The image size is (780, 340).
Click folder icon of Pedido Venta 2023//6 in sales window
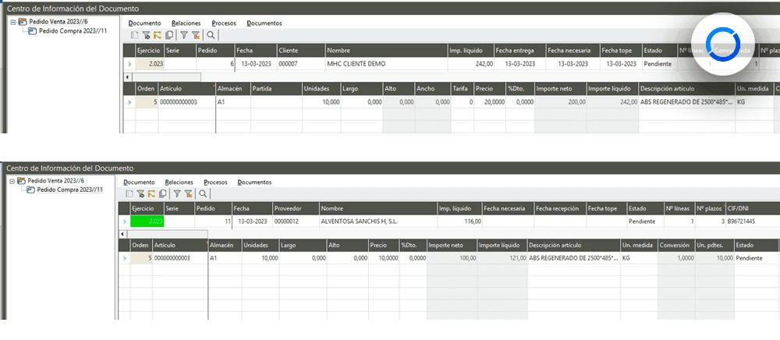(x=22, y=22)
